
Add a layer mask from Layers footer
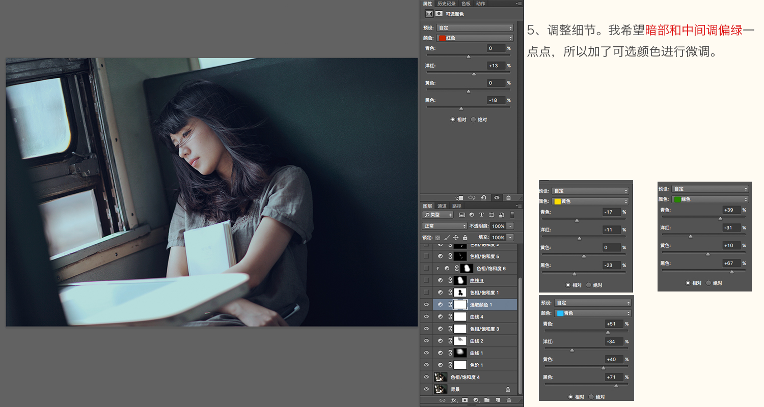pos(465,400)
